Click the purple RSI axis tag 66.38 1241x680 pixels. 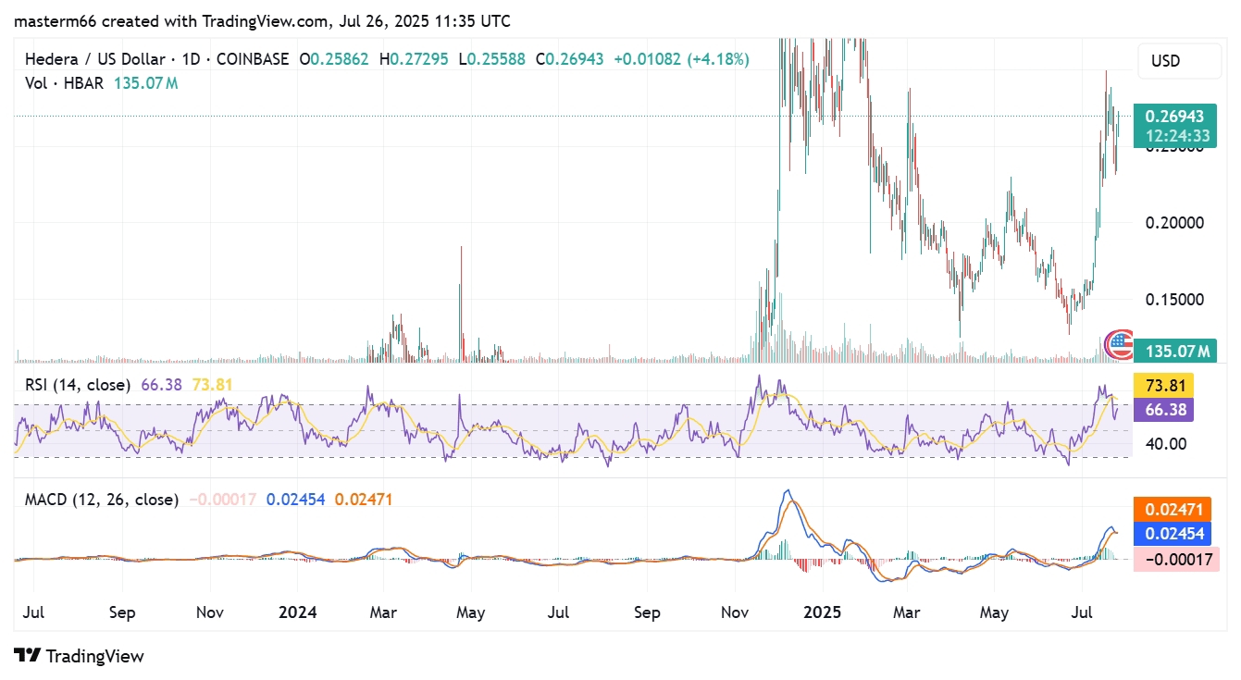coord(1162,409)
